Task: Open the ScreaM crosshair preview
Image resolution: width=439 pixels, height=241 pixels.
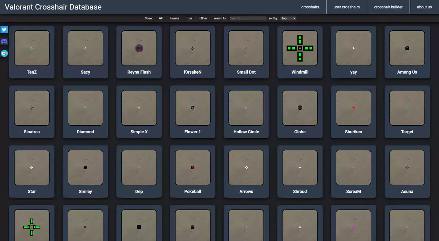Action: [353, 167]
